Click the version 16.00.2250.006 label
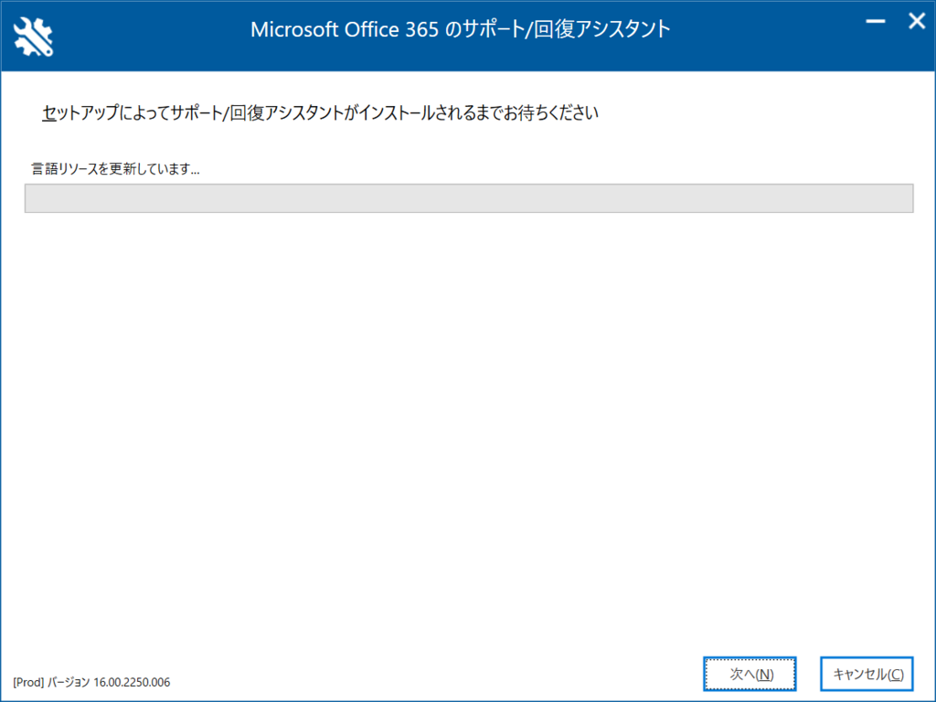Image resolution: width=936 pixels, height=702 pixels. tap(132, 682)
